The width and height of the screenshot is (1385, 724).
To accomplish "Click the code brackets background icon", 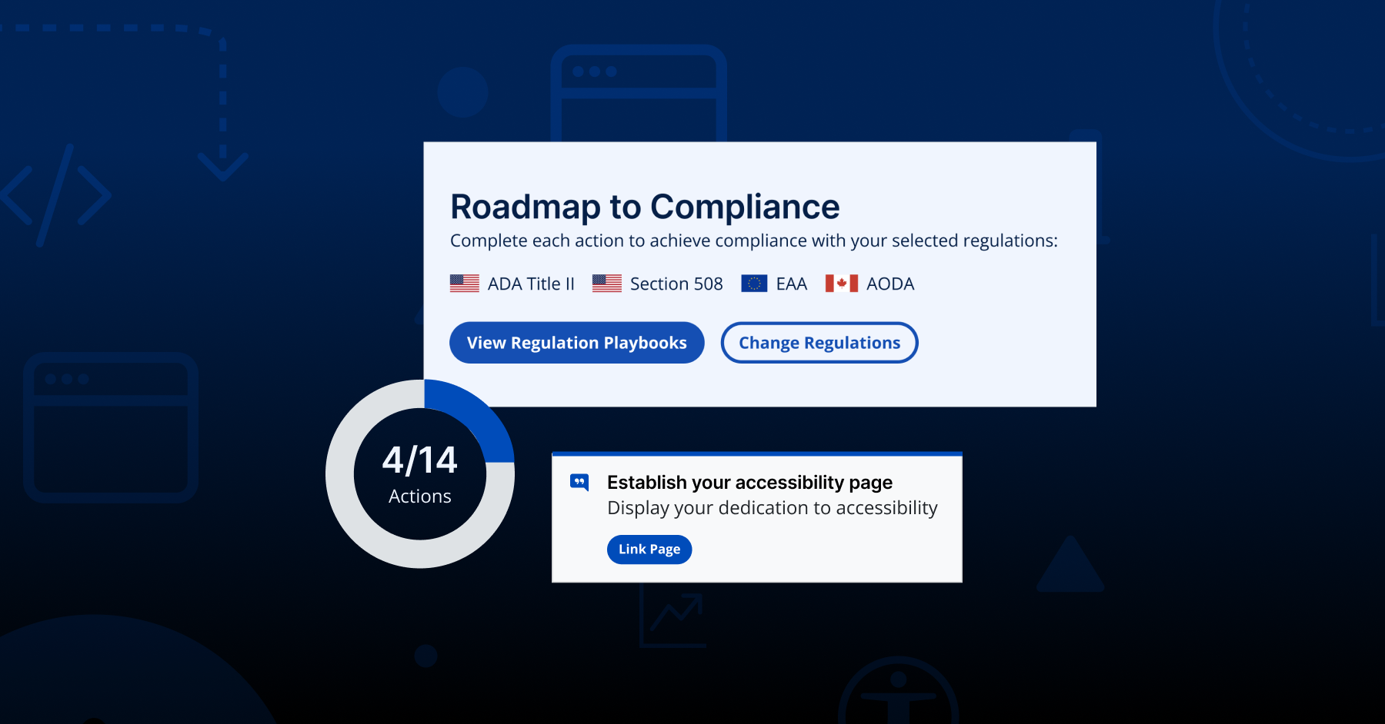I will click(x=55, y=195).
